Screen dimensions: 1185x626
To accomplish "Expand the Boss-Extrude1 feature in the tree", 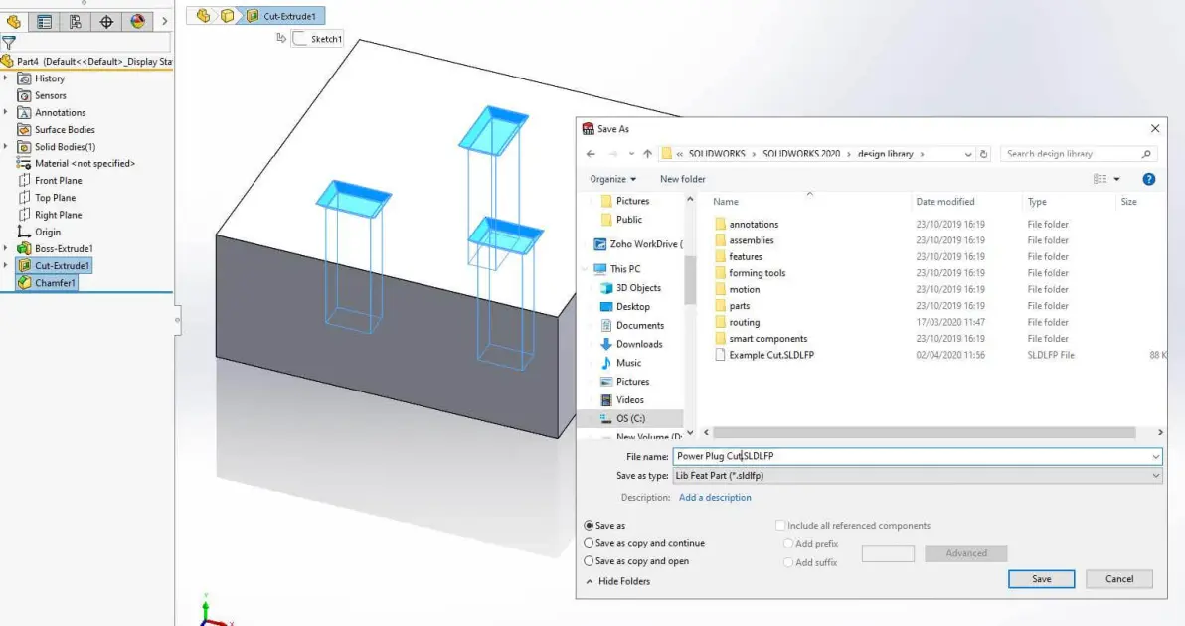I will coord(6,248).
